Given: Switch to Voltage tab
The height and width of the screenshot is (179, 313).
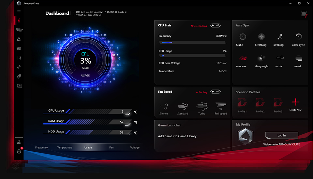Looking at the screenshot, I should (x=135, y=147).
